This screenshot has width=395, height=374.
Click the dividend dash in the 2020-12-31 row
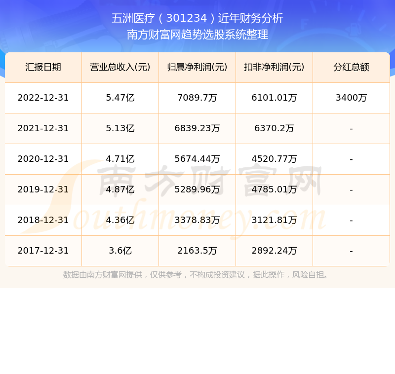(351, 159)
